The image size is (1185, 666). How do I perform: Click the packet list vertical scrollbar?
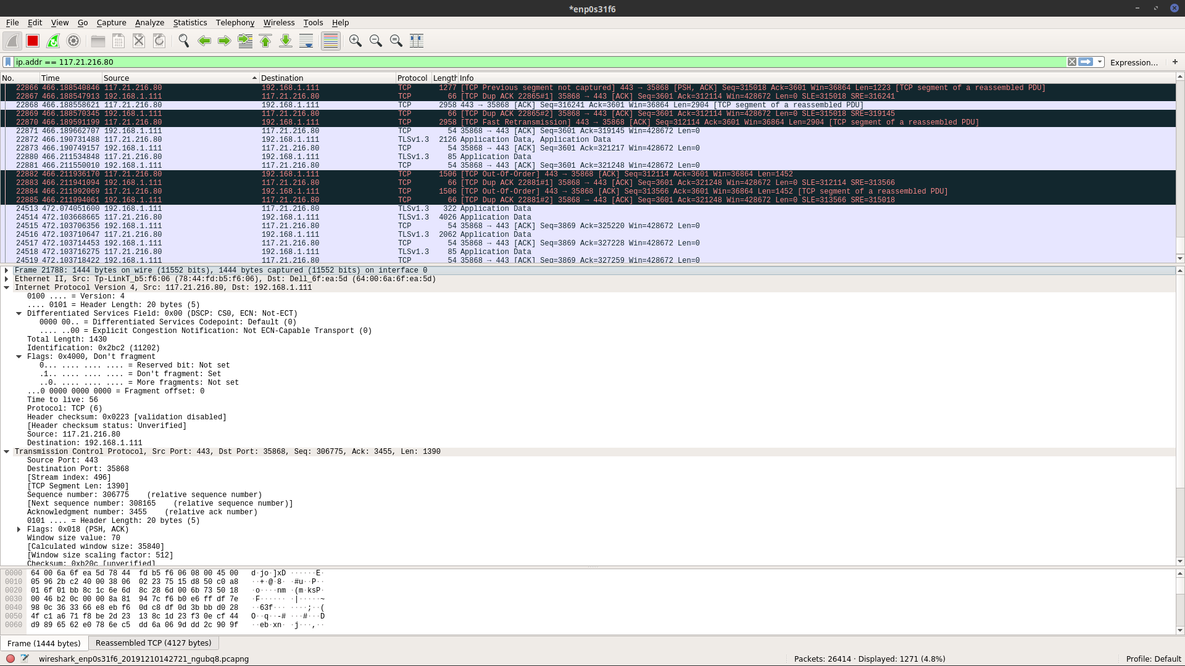tap(1180, 167)
